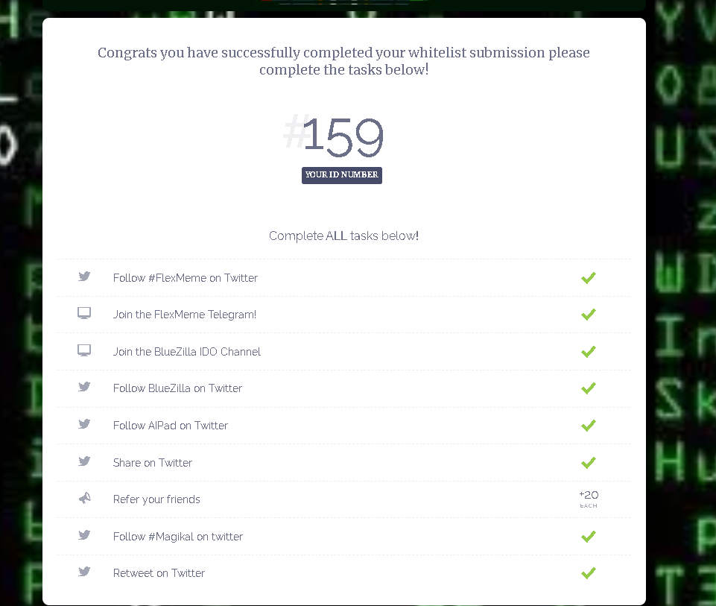Click the Twitter icon beside Retweet on Twitter
Screen dimensions: 716x606
coord(84,572)
